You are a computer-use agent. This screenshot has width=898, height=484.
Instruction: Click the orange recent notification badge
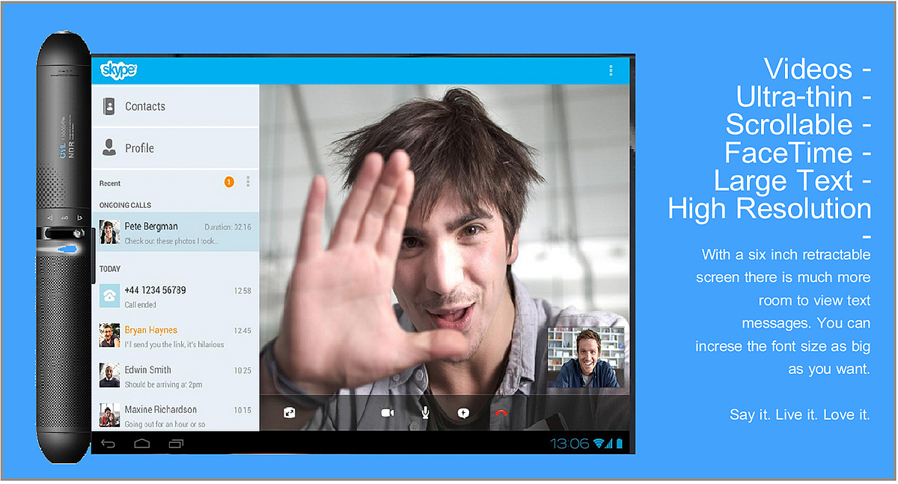229,182
